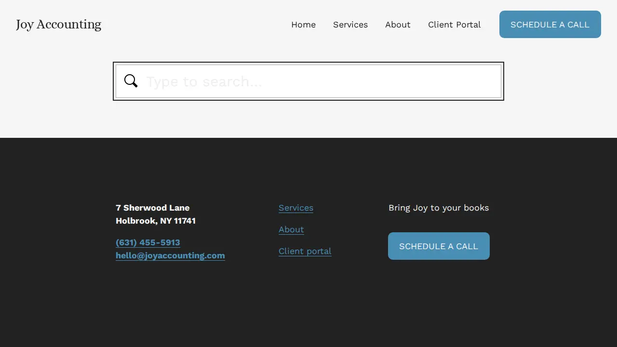Viewport: 617px width, 347px height.
Task: Open the footer Services link
Action: coord(296,208)
